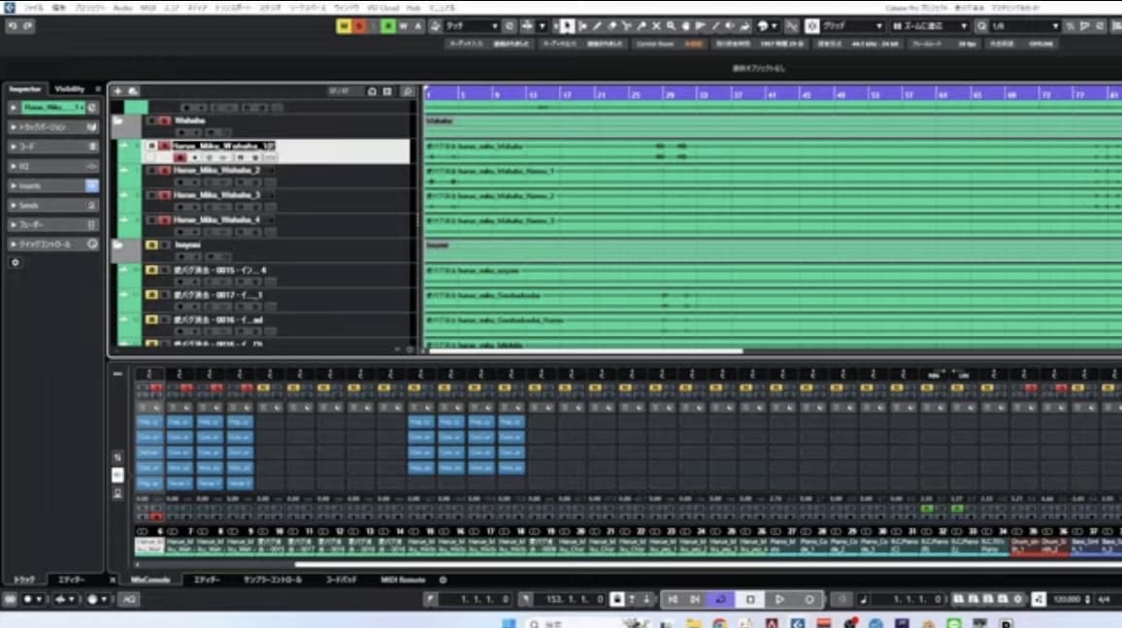
Task: Toggle record enable on selected Wahaha_1 track
Action: tap(181, 157)
